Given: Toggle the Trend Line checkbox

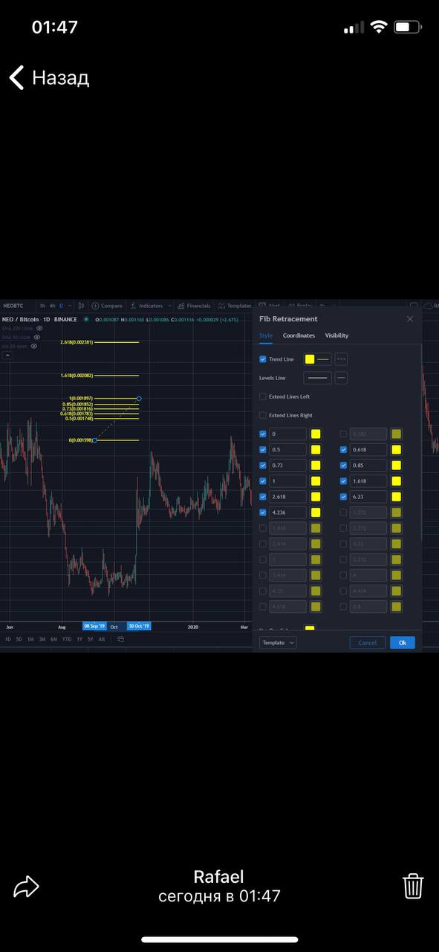Looking at the screenshot, I should (x=263, y=359).
